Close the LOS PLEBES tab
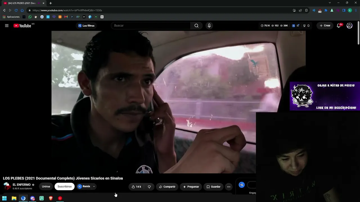This screenshot has height=202, width=360. click(x=43, y=3)
